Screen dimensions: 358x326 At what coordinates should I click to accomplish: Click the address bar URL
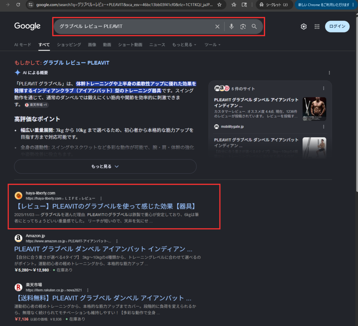pyautogui.click(x=124, y=5)
